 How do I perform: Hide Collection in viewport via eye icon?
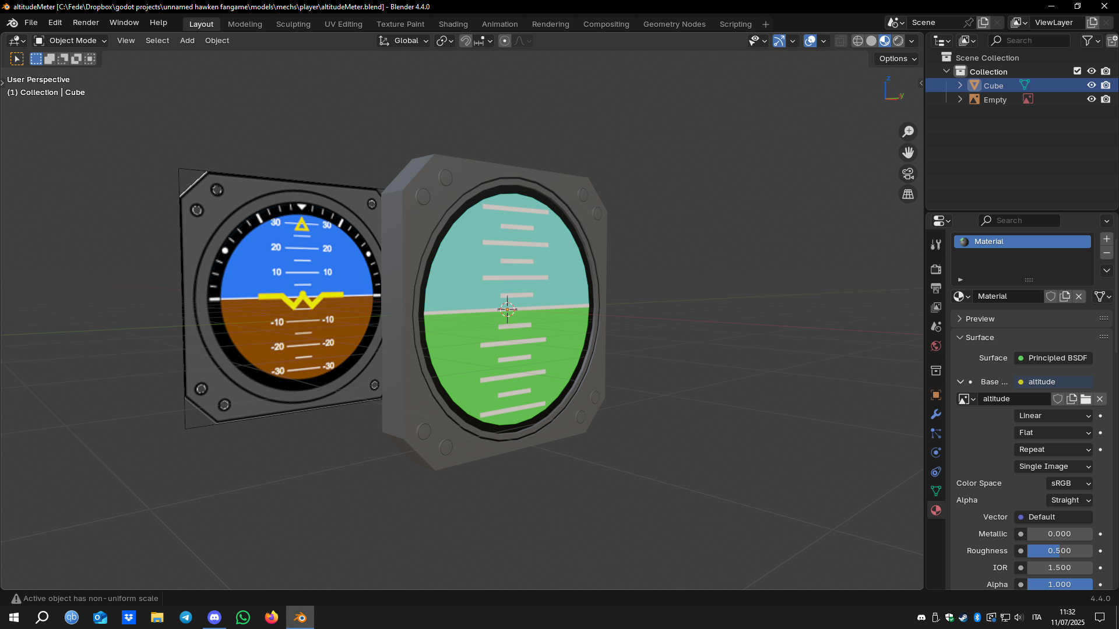[1092, 71]
